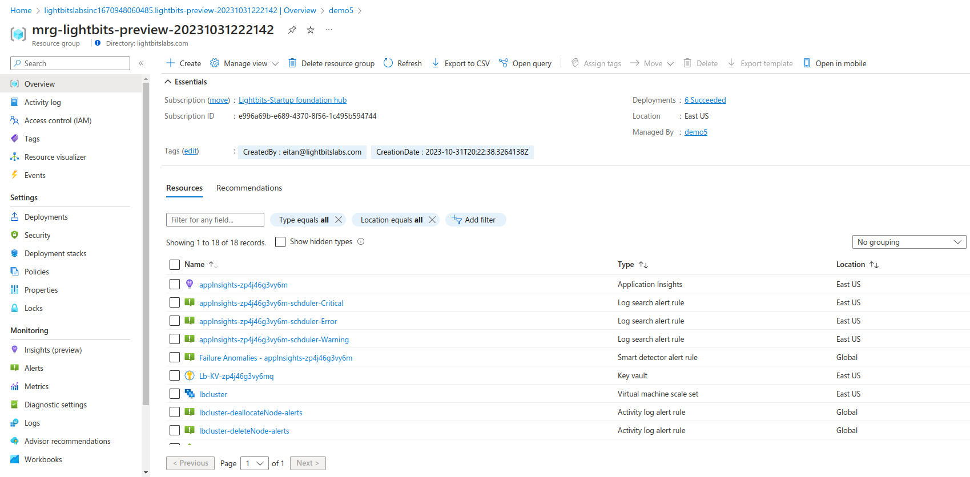Mark resource group as favorite star

coord(311,30)
